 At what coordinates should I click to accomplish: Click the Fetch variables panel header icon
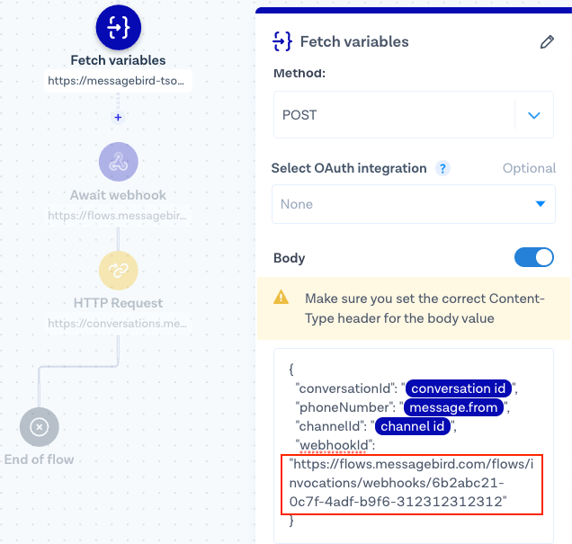point(282,41)
